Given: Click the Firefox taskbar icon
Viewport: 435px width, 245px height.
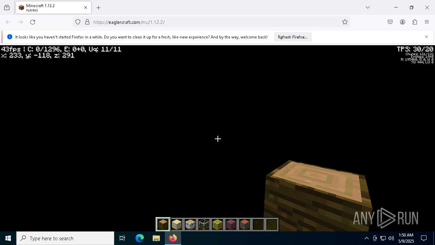Looking at the screenshot, I should (173, 238).
